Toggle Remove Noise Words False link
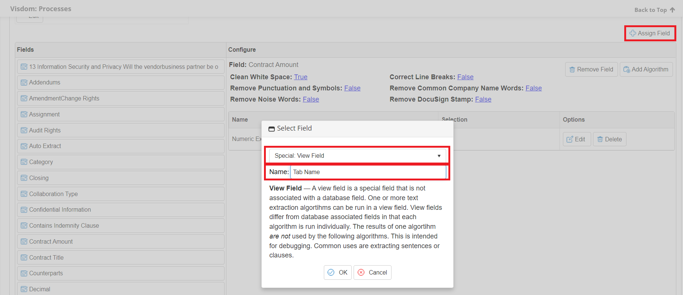The height and width of the screenshot is (295, 683). click(x=311, y=99)
